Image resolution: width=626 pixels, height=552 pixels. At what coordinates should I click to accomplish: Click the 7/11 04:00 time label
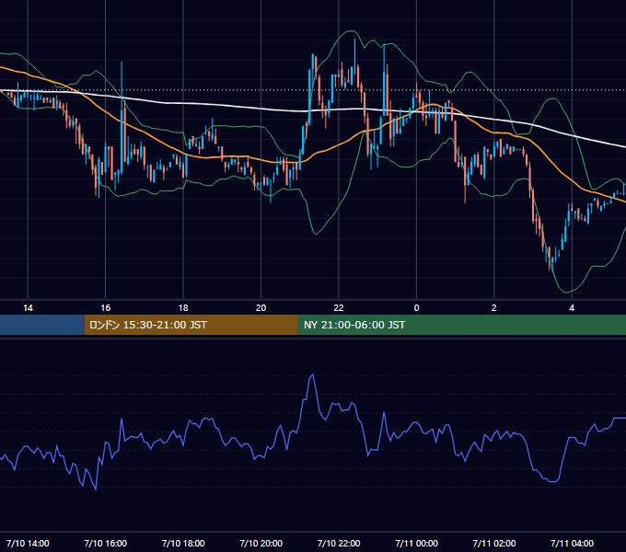click(572, 543)
